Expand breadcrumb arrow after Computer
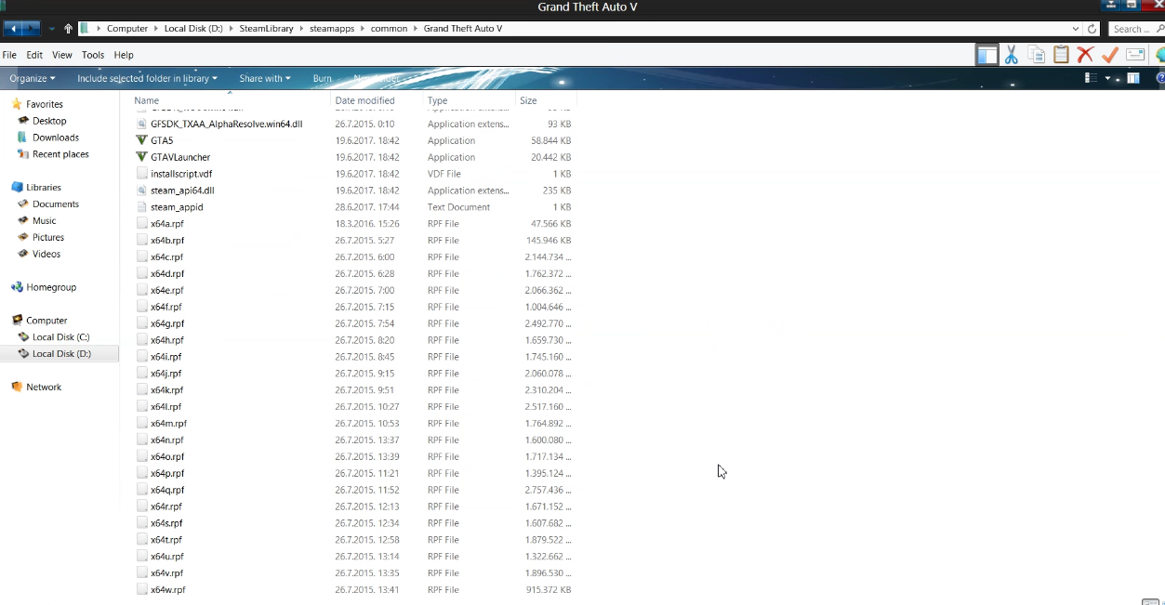Screen dimensions: 1165x605 point(156,29)
